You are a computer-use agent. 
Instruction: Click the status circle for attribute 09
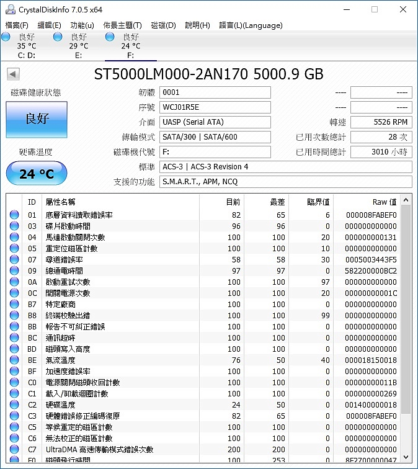tap(14, 270)
